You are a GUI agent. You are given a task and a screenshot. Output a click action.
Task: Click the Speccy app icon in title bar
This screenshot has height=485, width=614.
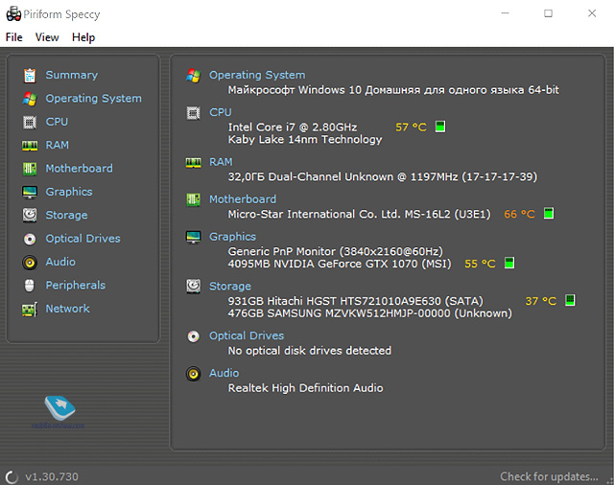coord(13,14)
